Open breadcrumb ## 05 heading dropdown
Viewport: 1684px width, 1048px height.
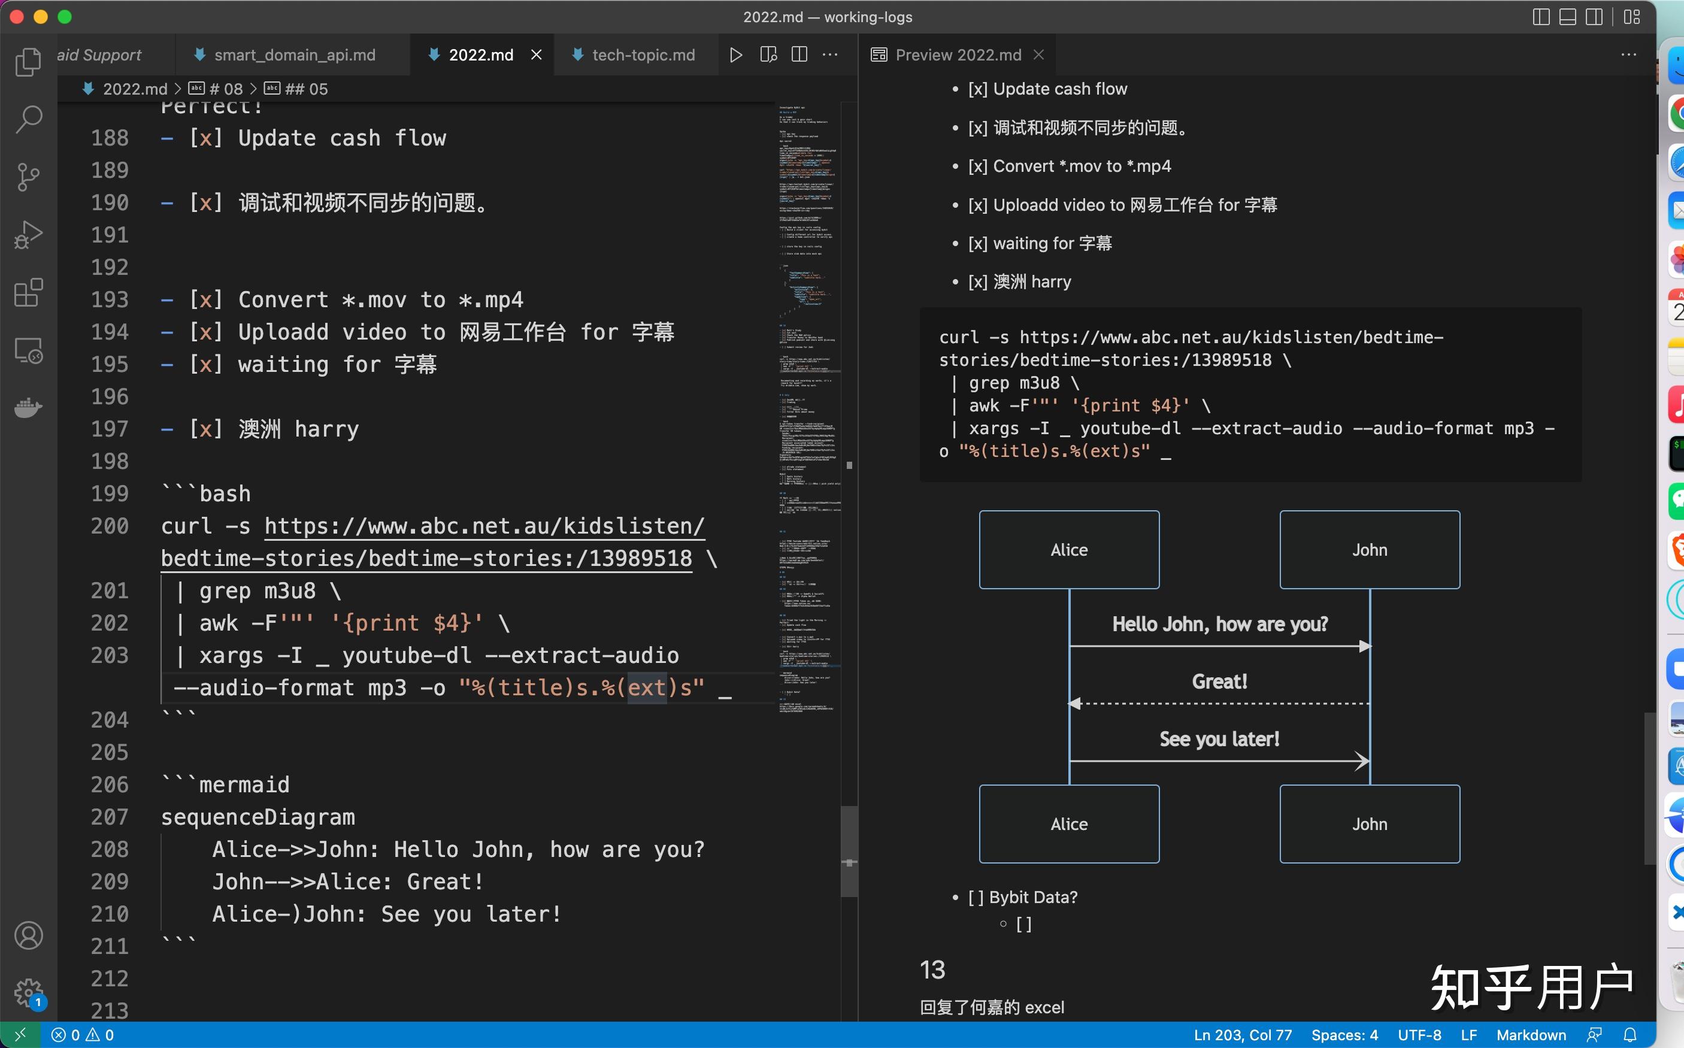296,89
